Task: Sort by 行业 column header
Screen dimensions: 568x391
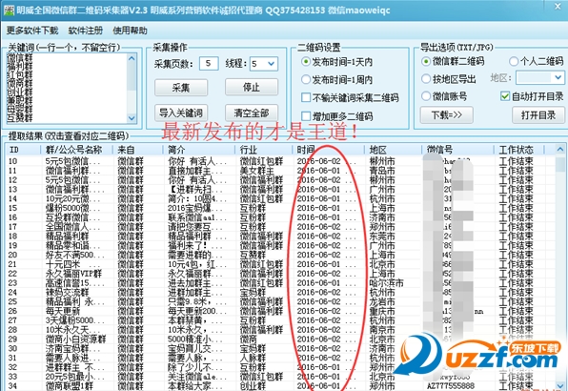Action: tap(264, 150)
